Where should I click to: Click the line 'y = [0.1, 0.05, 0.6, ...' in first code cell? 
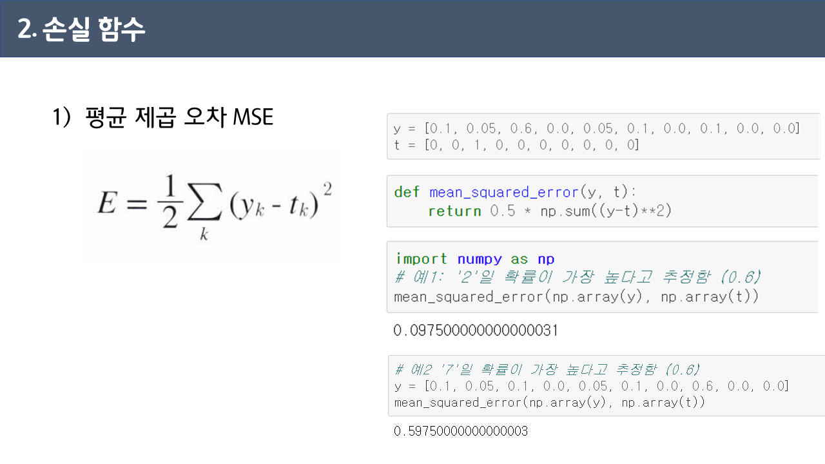[597, 128]
